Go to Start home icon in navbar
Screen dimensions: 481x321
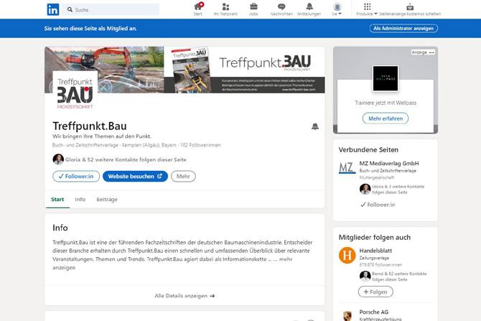[198, 9]
